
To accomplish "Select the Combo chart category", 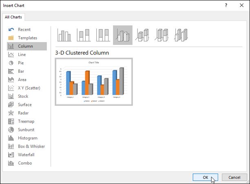I will [x=25, y=163].
